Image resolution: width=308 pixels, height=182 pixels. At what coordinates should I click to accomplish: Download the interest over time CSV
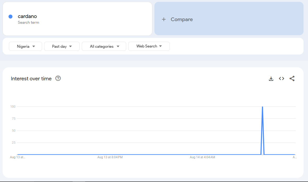[x=271, y=79]
